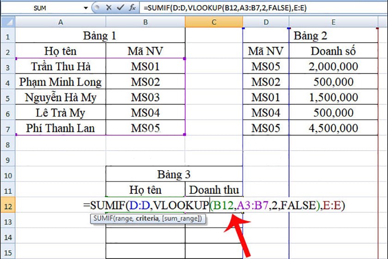Image resolution: width=388 pixels, height=259 pixels.
Task: Expand the Name Box dropdown arrow
Action: click(85, 8)
